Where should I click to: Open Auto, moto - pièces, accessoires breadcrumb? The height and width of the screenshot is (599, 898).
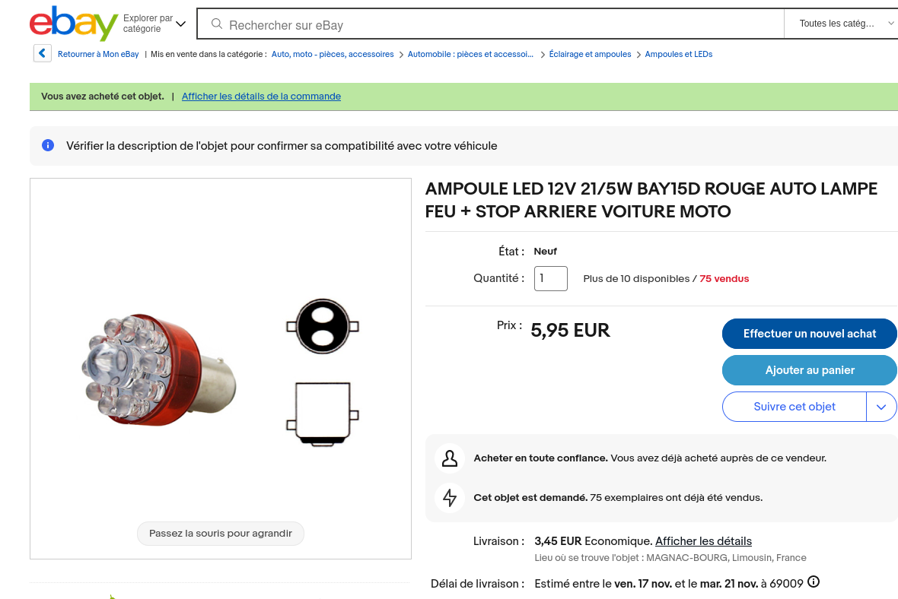(333, 54)
